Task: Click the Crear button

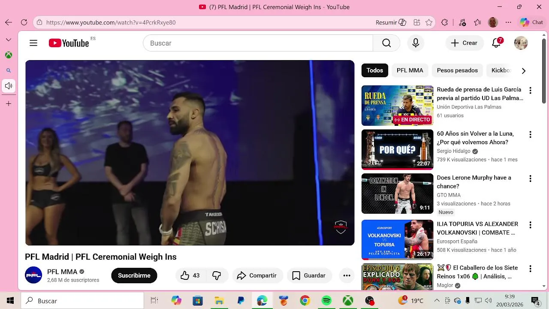Action: coord(465,43)
